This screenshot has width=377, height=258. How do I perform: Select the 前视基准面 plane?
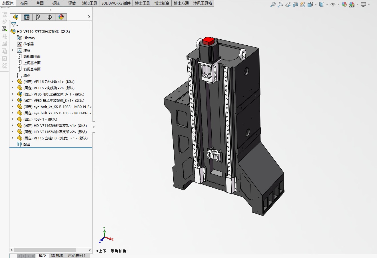(x=32, y=56)
